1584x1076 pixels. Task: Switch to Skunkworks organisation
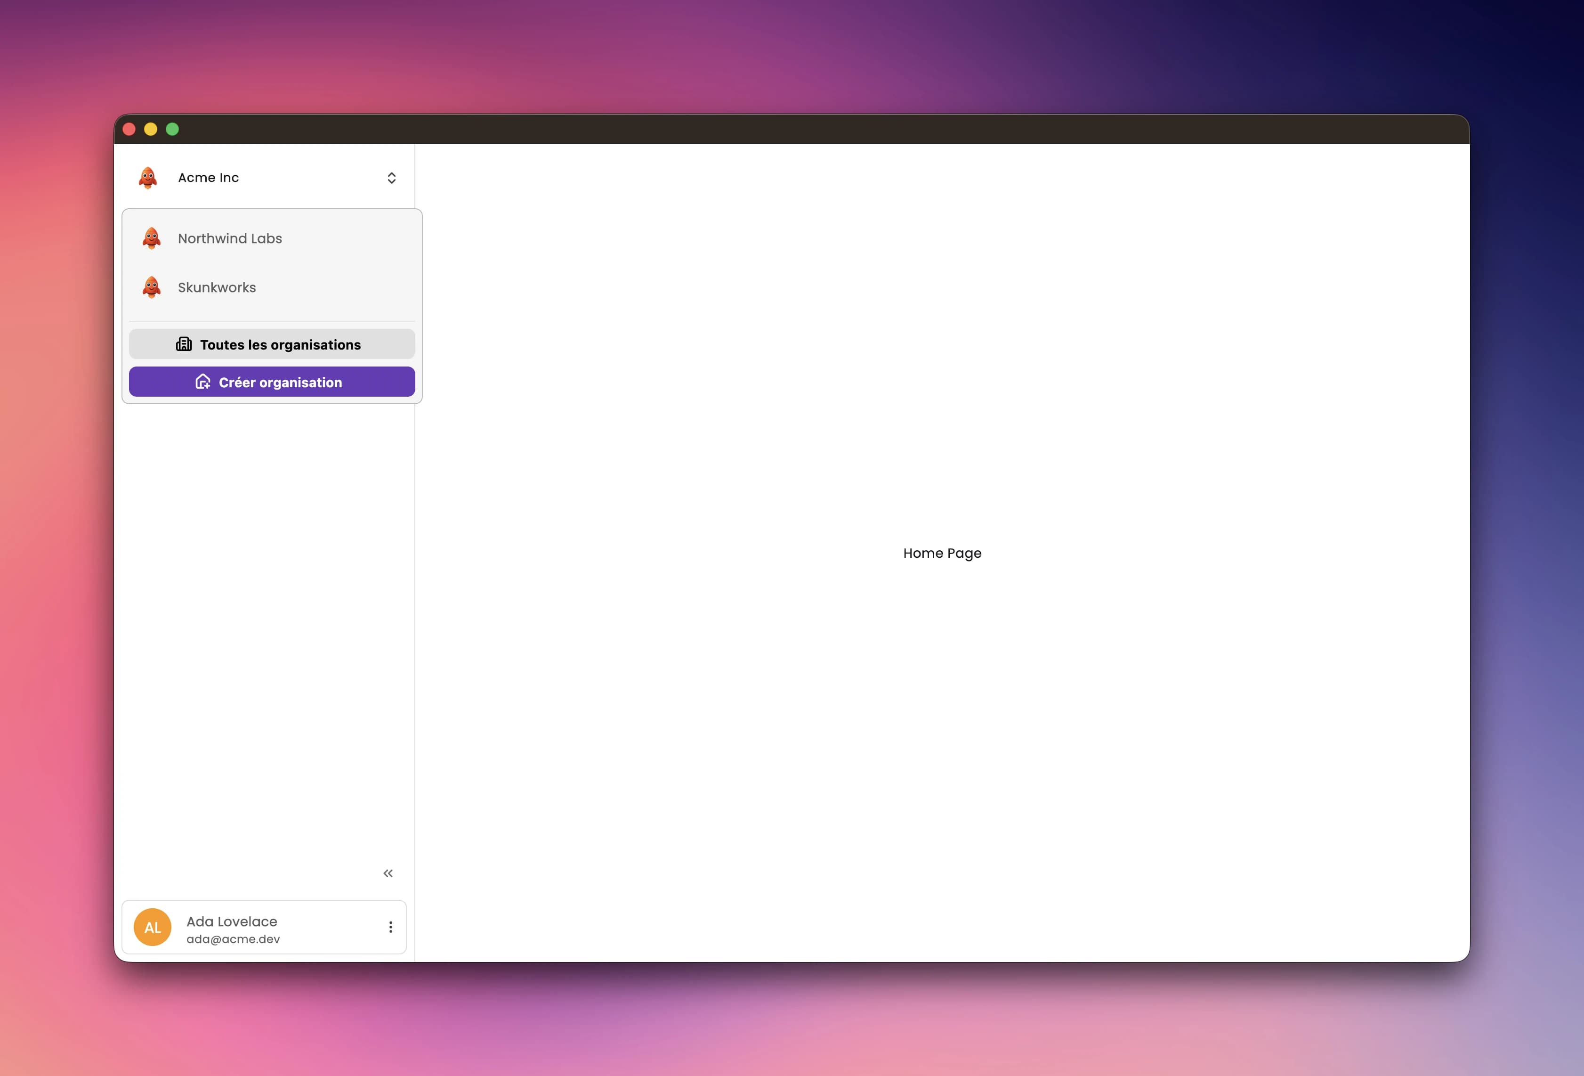click(271, 287)
